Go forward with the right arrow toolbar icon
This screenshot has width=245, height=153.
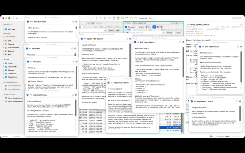click(x=96, y=18)
